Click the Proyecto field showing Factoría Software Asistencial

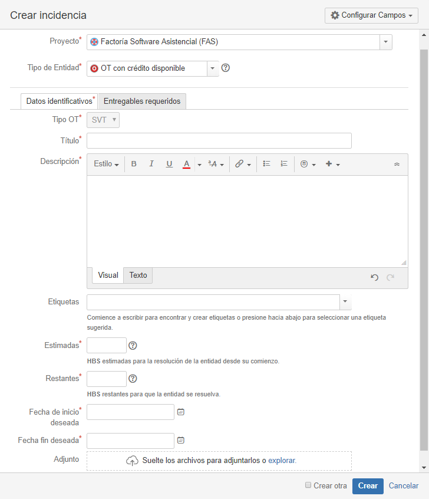tap(233, 42)
